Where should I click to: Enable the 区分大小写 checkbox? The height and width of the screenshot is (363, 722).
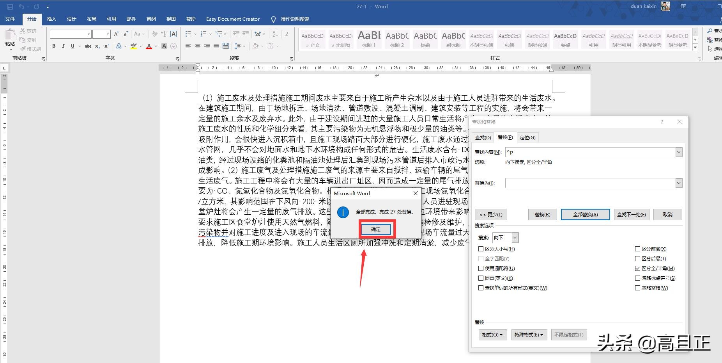coord(481,249)
